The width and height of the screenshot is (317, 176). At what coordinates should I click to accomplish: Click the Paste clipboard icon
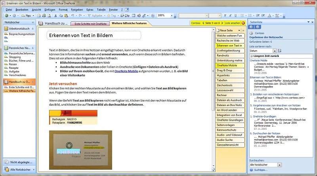coord(66,15)
